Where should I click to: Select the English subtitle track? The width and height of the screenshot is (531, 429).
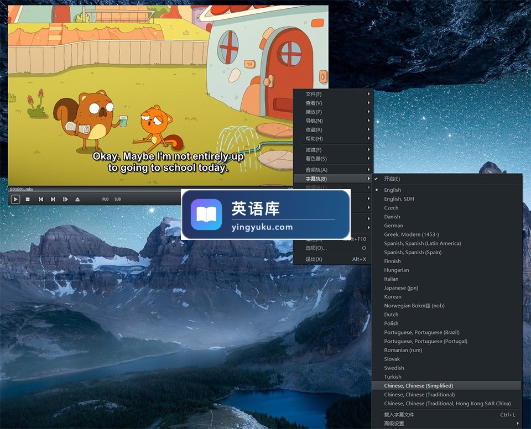pos(447,190)
